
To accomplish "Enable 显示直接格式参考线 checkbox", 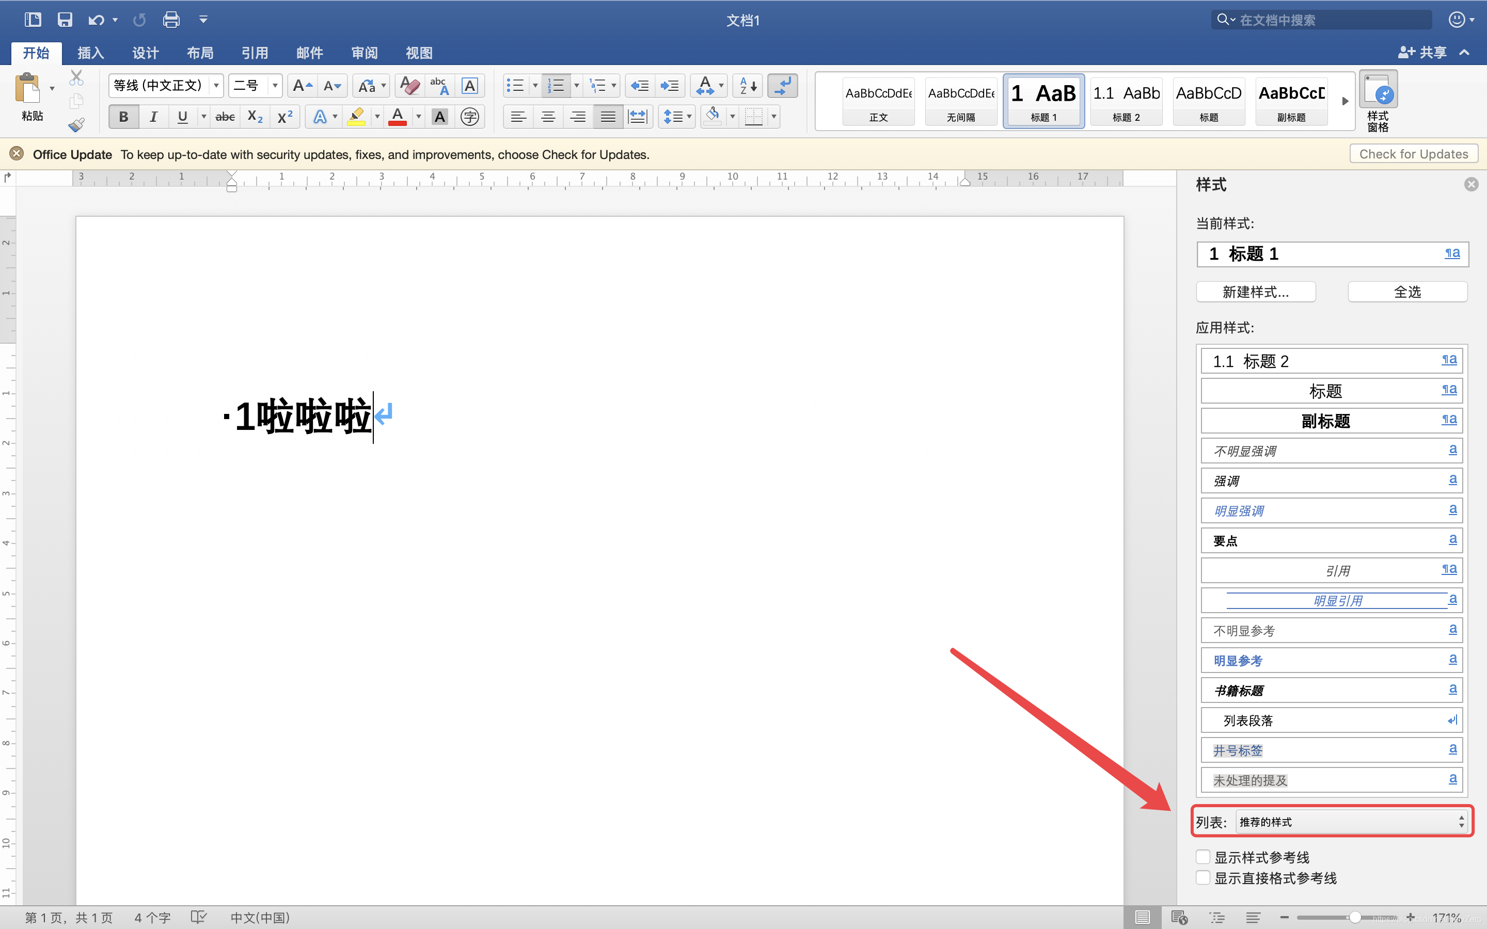I will pyautogui.click(x=1203, y=877).
